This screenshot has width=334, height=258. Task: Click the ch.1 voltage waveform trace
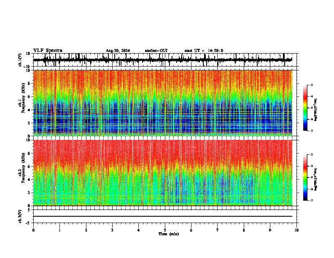[x=162, y=60]
